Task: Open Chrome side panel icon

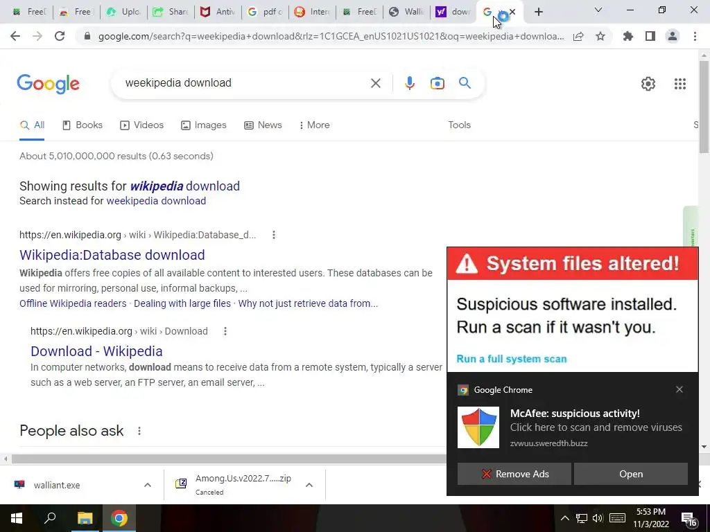Action: click(650, 36)
